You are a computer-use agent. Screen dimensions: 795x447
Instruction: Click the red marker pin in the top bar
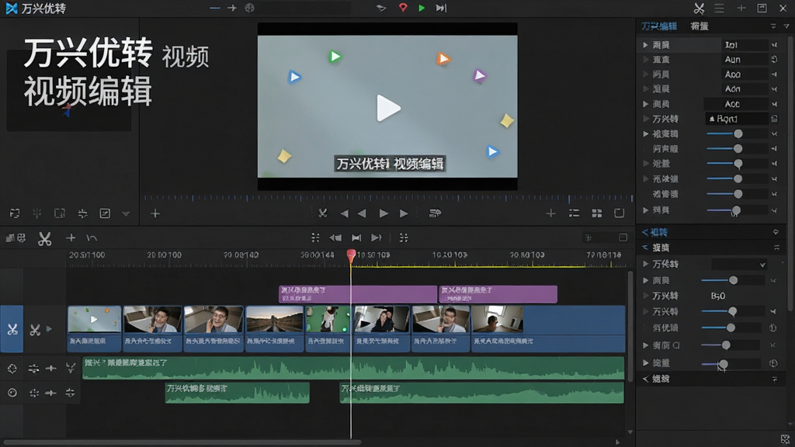tap(403, 8)
